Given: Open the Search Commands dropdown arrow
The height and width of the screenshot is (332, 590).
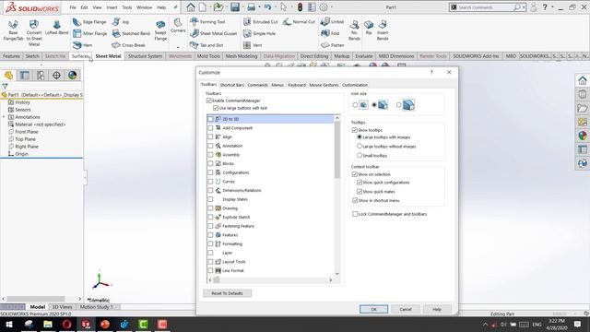Looking at the screenshot, I should click(x=524, y=7).
